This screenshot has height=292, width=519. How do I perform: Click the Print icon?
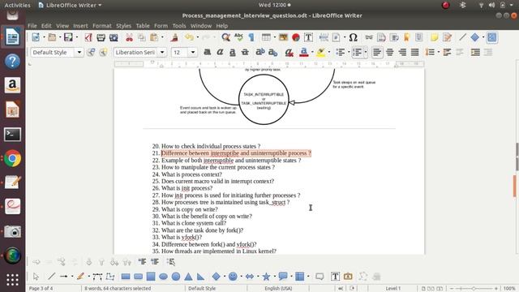coord(101,37)
